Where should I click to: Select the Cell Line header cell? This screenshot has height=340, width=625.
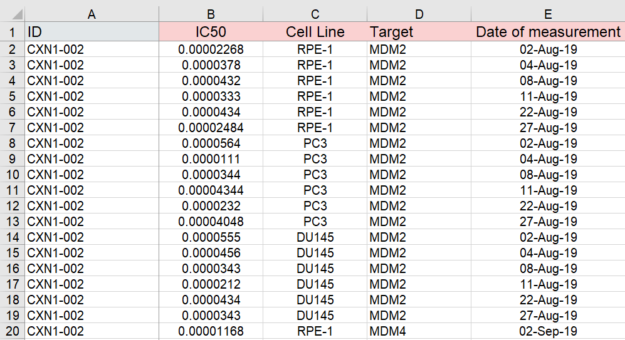point(315,32)
